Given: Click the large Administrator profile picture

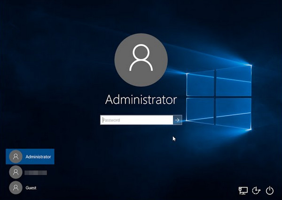Looking at the screenshot, I should [x=141, y=60].
